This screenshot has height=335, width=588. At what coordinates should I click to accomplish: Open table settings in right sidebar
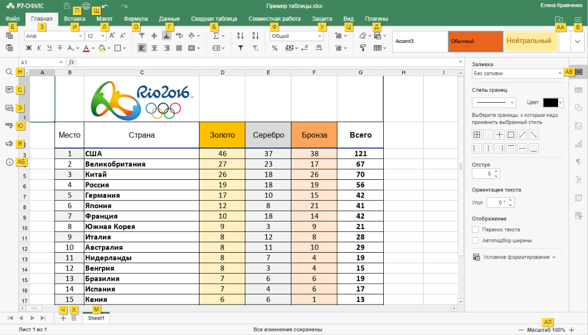coord(579,90)
